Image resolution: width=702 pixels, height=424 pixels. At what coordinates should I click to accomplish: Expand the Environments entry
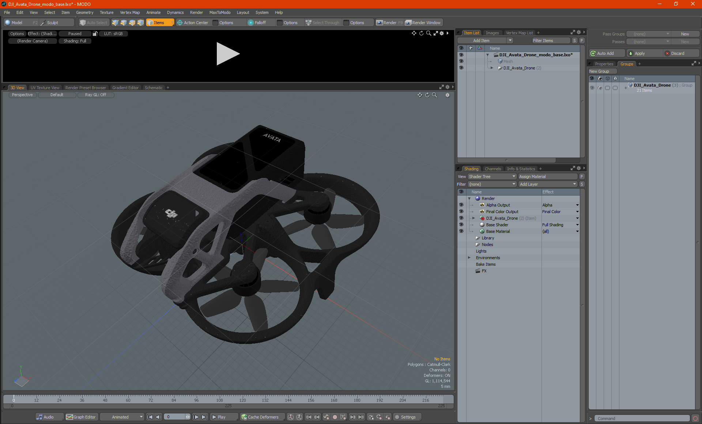click(x=469, y=258)
